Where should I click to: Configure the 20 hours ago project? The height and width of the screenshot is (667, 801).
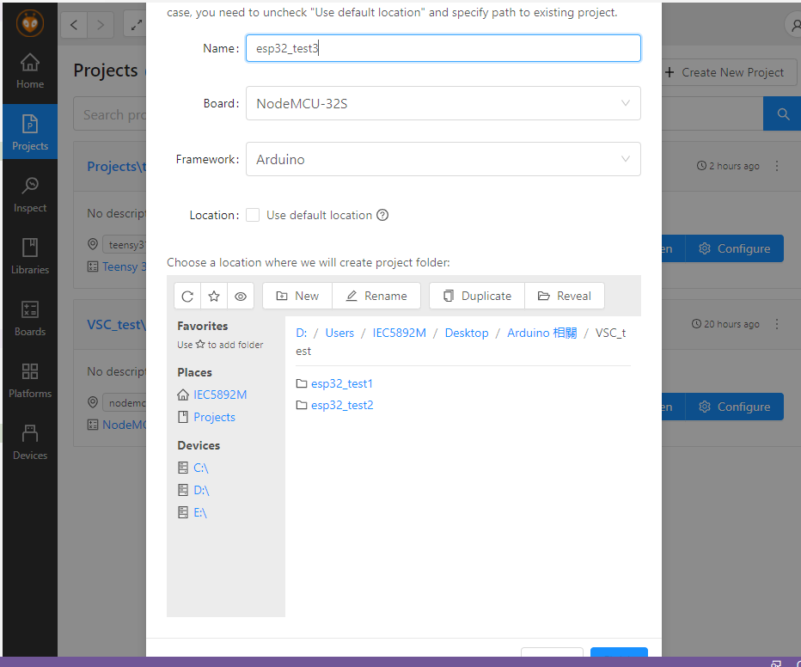[735, 407]
